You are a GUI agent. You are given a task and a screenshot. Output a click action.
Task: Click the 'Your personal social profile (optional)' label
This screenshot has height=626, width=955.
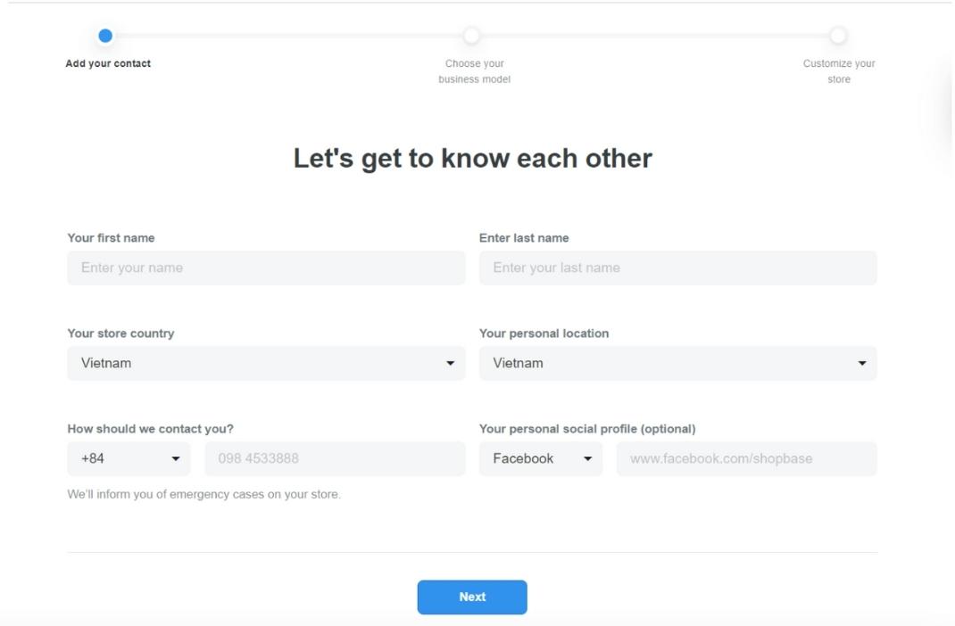587,429
